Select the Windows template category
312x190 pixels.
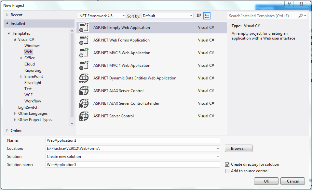pos(32,46)
